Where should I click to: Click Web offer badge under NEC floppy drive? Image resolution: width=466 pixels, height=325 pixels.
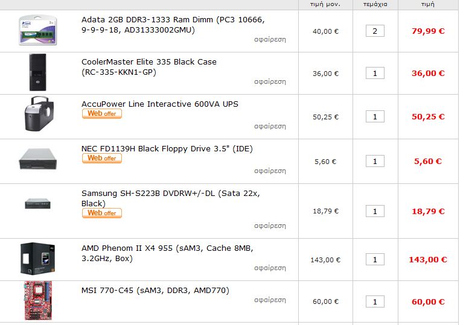[102, 158]
